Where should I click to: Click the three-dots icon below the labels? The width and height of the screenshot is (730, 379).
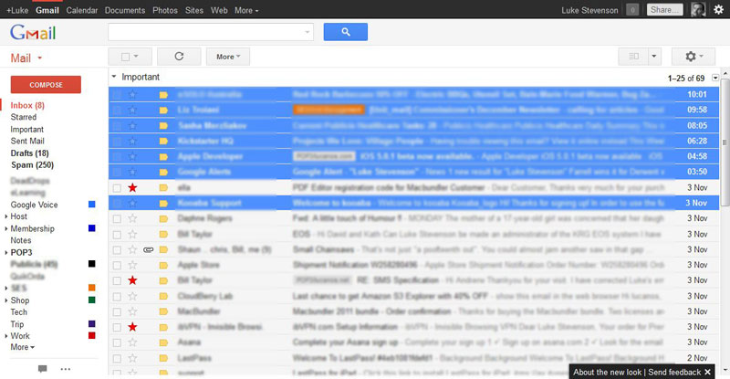click(66, 369)
